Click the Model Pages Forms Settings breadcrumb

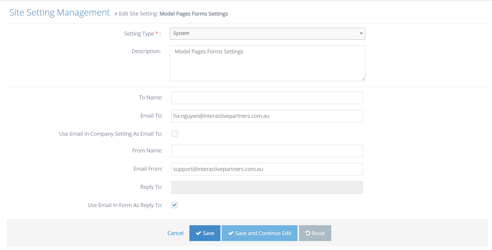[194, 14]
